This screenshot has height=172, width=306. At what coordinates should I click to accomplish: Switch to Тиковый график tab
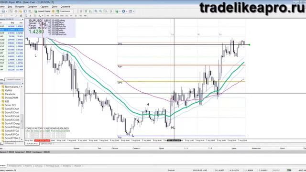13,80
